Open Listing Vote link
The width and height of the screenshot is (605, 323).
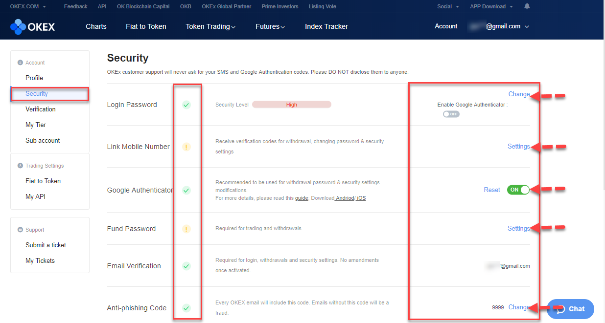[323, 6]
